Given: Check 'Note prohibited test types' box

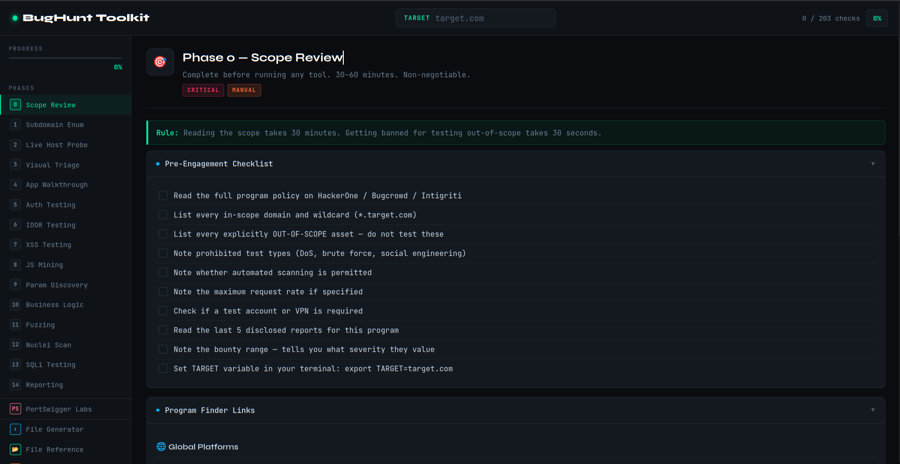Looking at the screenshot, I should point(163,253).
